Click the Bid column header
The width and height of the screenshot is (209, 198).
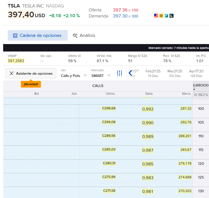coord(37,94)
